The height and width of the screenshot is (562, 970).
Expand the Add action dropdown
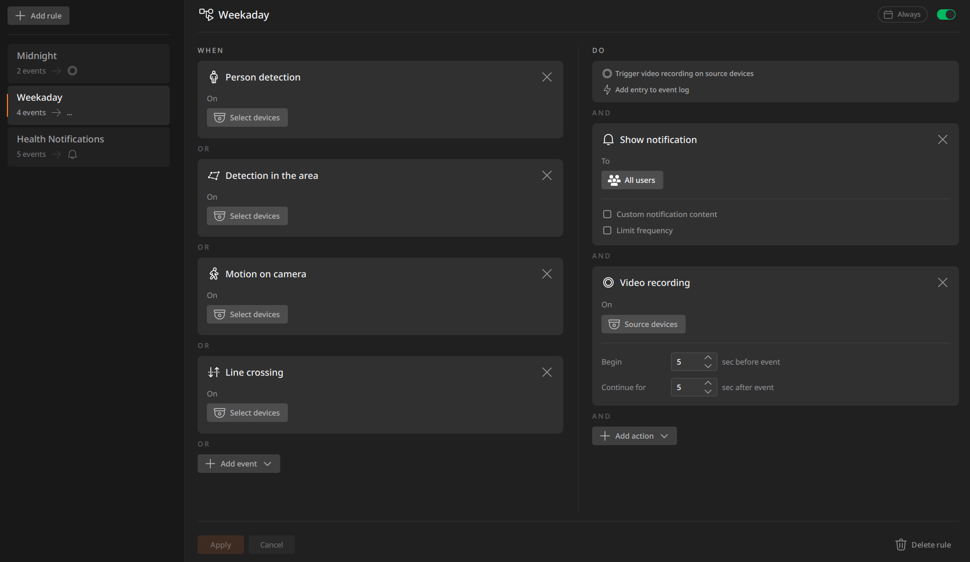pyautogui.click(x=634, y=436)
